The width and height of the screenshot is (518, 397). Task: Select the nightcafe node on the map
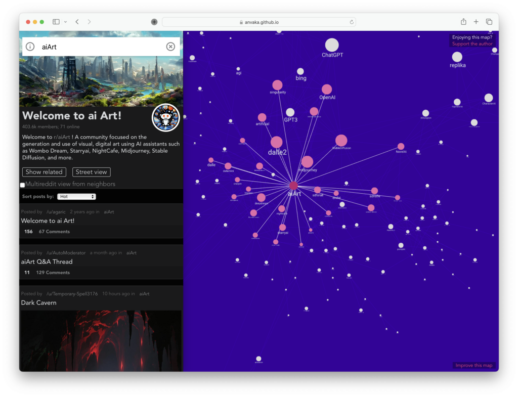(281, 209)
